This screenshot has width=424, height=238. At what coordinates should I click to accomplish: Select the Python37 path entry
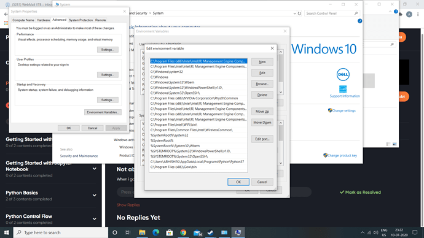pos(198,162)
